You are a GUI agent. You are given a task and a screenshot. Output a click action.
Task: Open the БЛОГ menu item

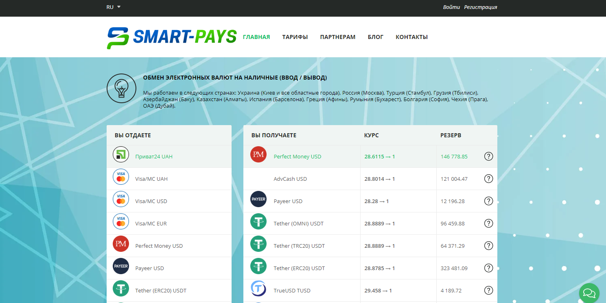376,37
